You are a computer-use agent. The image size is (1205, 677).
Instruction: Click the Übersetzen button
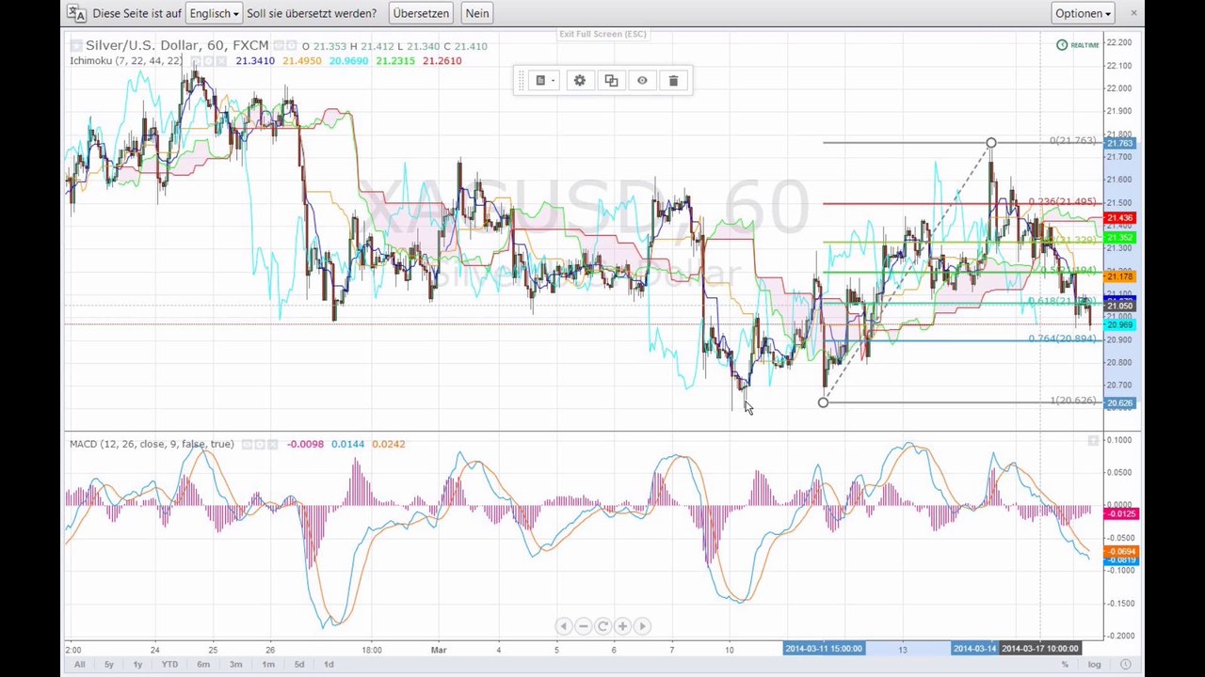coord(421,13)
